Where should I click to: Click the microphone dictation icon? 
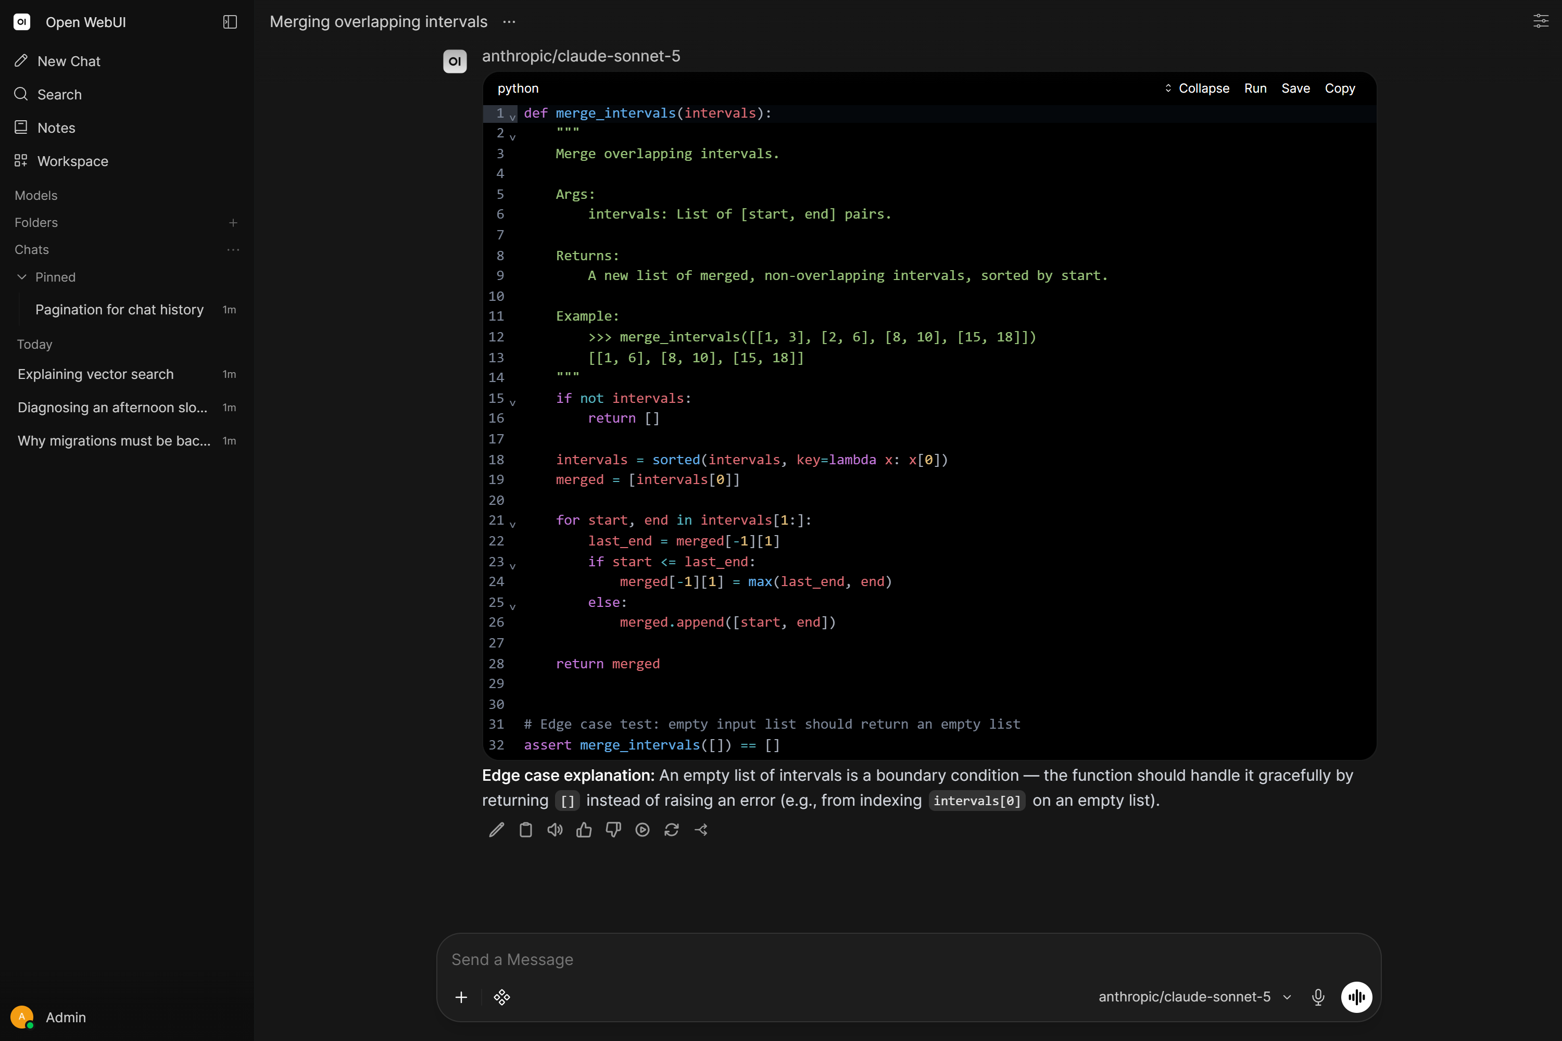pyautogui.click(x=1318, y=997)
